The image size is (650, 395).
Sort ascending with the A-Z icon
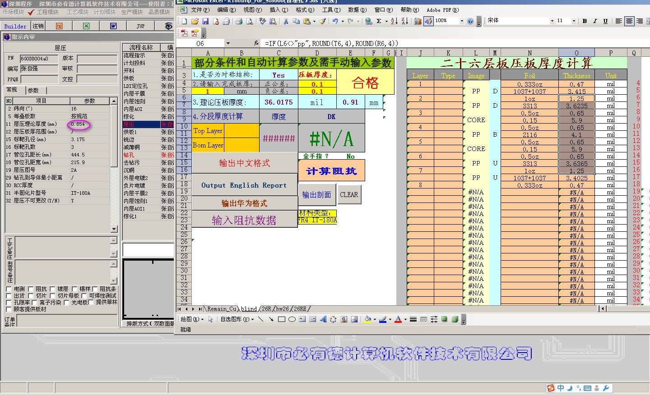click(x=394, y=21)
